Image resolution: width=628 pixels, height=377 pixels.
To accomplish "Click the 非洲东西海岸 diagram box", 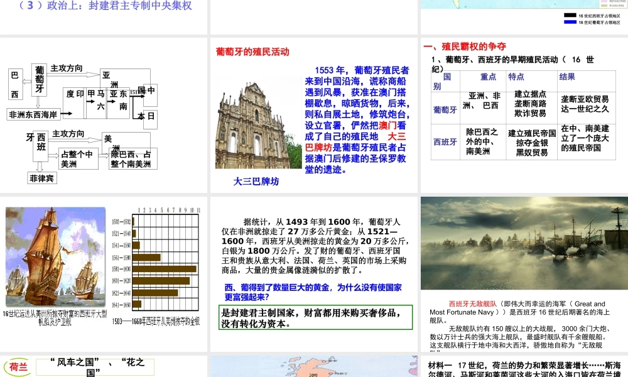I will (33, 114).
